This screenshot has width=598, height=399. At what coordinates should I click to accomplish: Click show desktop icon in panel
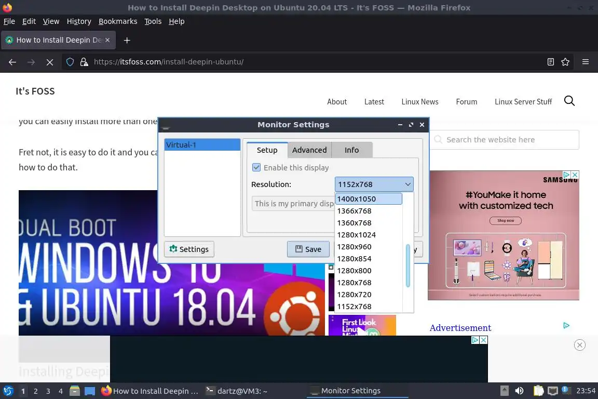tap(90, 391)
